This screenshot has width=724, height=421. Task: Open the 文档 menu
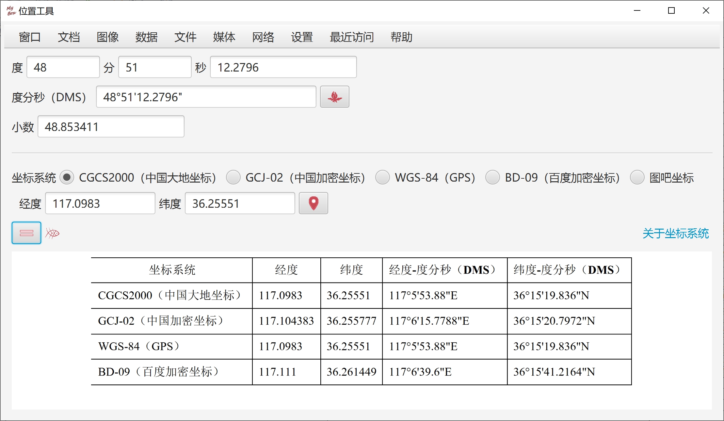pos(69,37)
